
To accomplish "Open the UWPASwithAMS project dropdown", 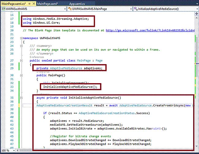I will pos(34,9).
